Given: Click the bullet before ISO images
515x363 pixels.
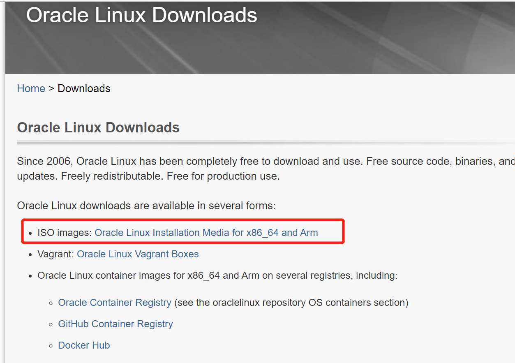Looking at the screenshot, I should pos(30,233).
